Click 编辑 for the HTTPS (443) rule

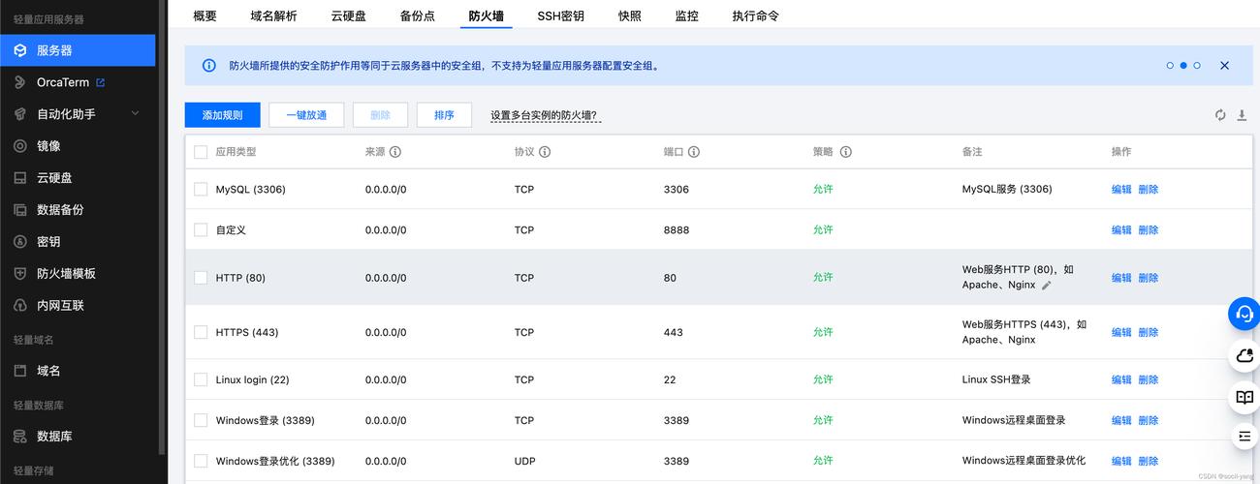(x=1121, y=332)
